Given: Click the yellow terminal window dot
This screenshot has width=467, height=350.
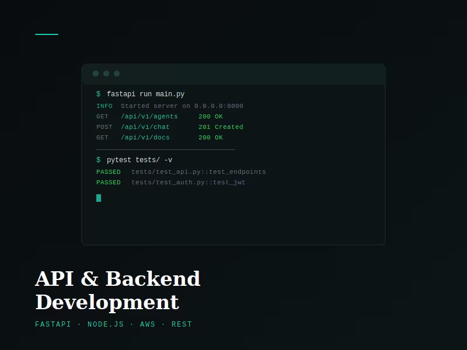Looking at the screenshot, I should coord(106,73).
